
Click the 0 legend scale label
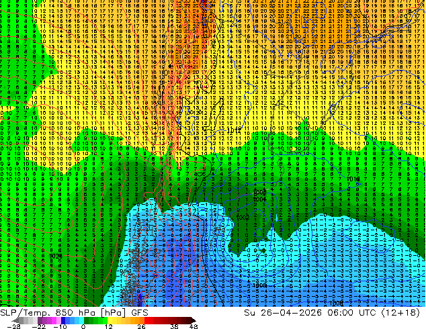pyautogui.click(x=83, y=326)
